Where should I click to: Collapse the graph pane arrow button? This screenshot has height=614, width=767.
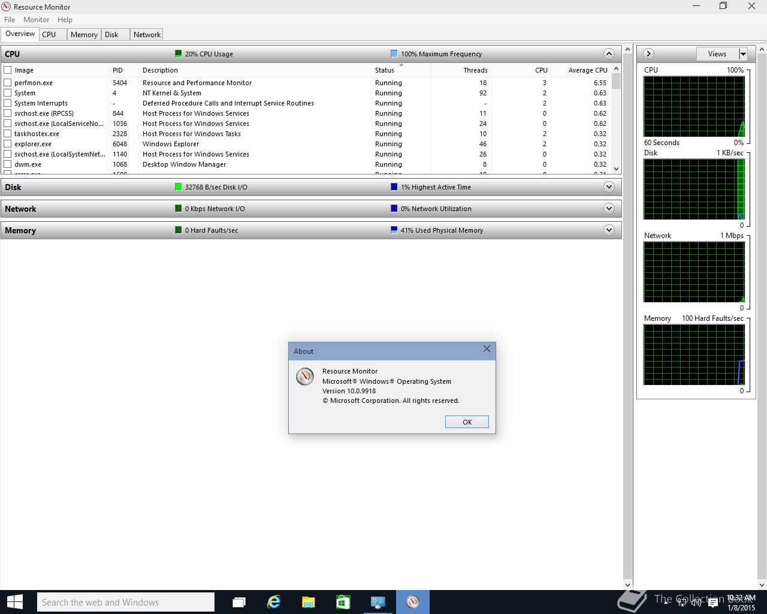coord(648,54)
